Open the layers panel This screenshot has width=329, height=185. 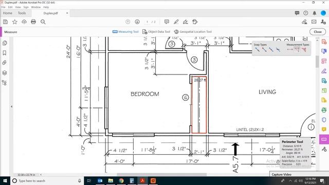5,73
